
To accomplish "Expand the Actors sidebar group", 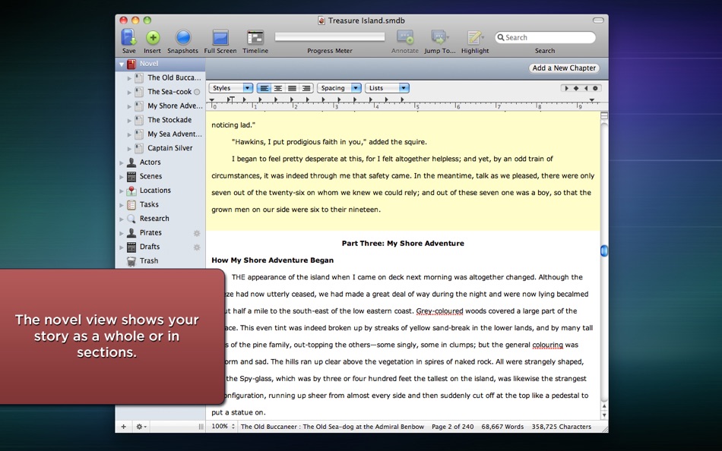I will [122, 162].
